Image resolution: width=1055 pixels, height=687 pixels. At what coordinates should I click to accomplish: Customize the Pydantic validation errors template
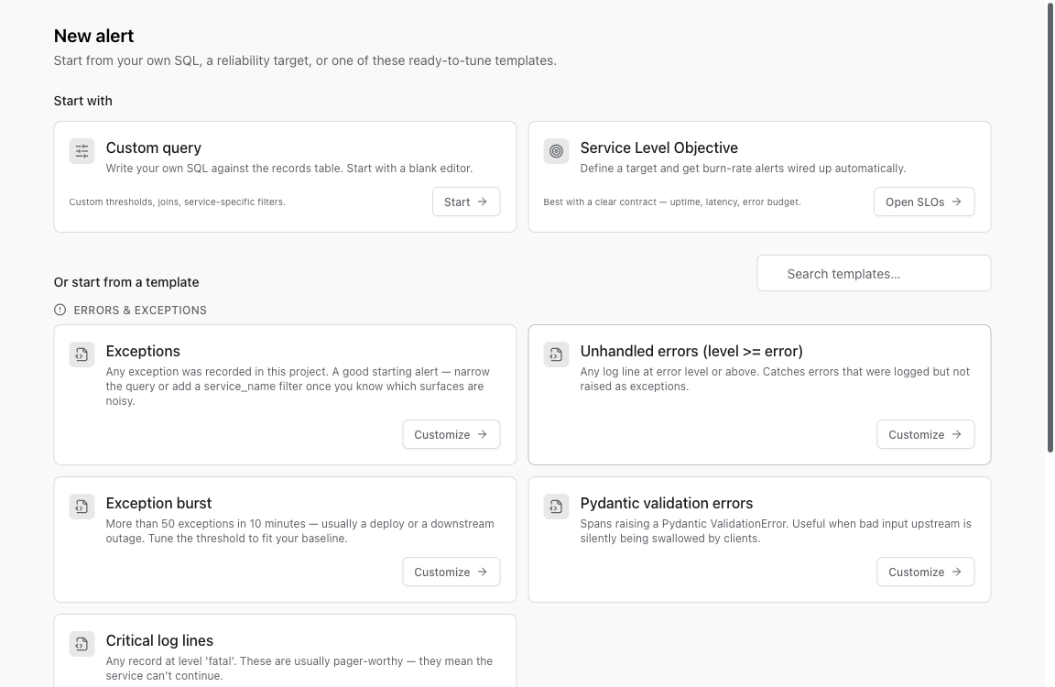coord(925,572)
